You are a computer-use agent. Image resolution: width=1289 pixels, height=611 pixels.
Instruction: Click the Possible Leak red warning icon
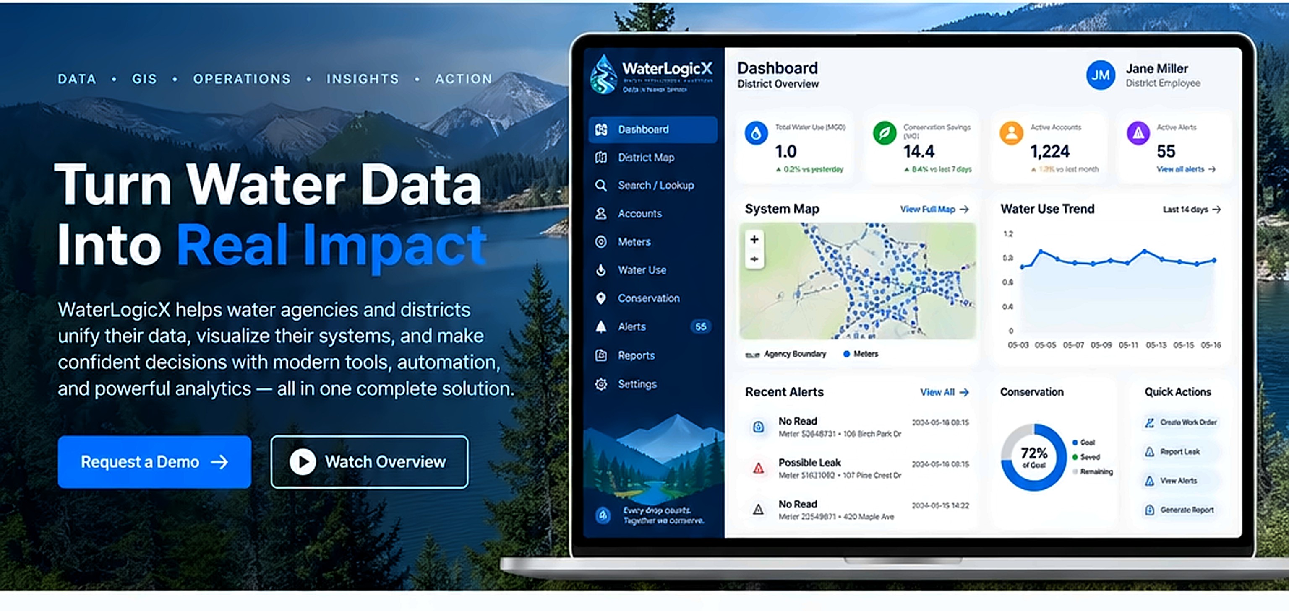coord(758,469)
